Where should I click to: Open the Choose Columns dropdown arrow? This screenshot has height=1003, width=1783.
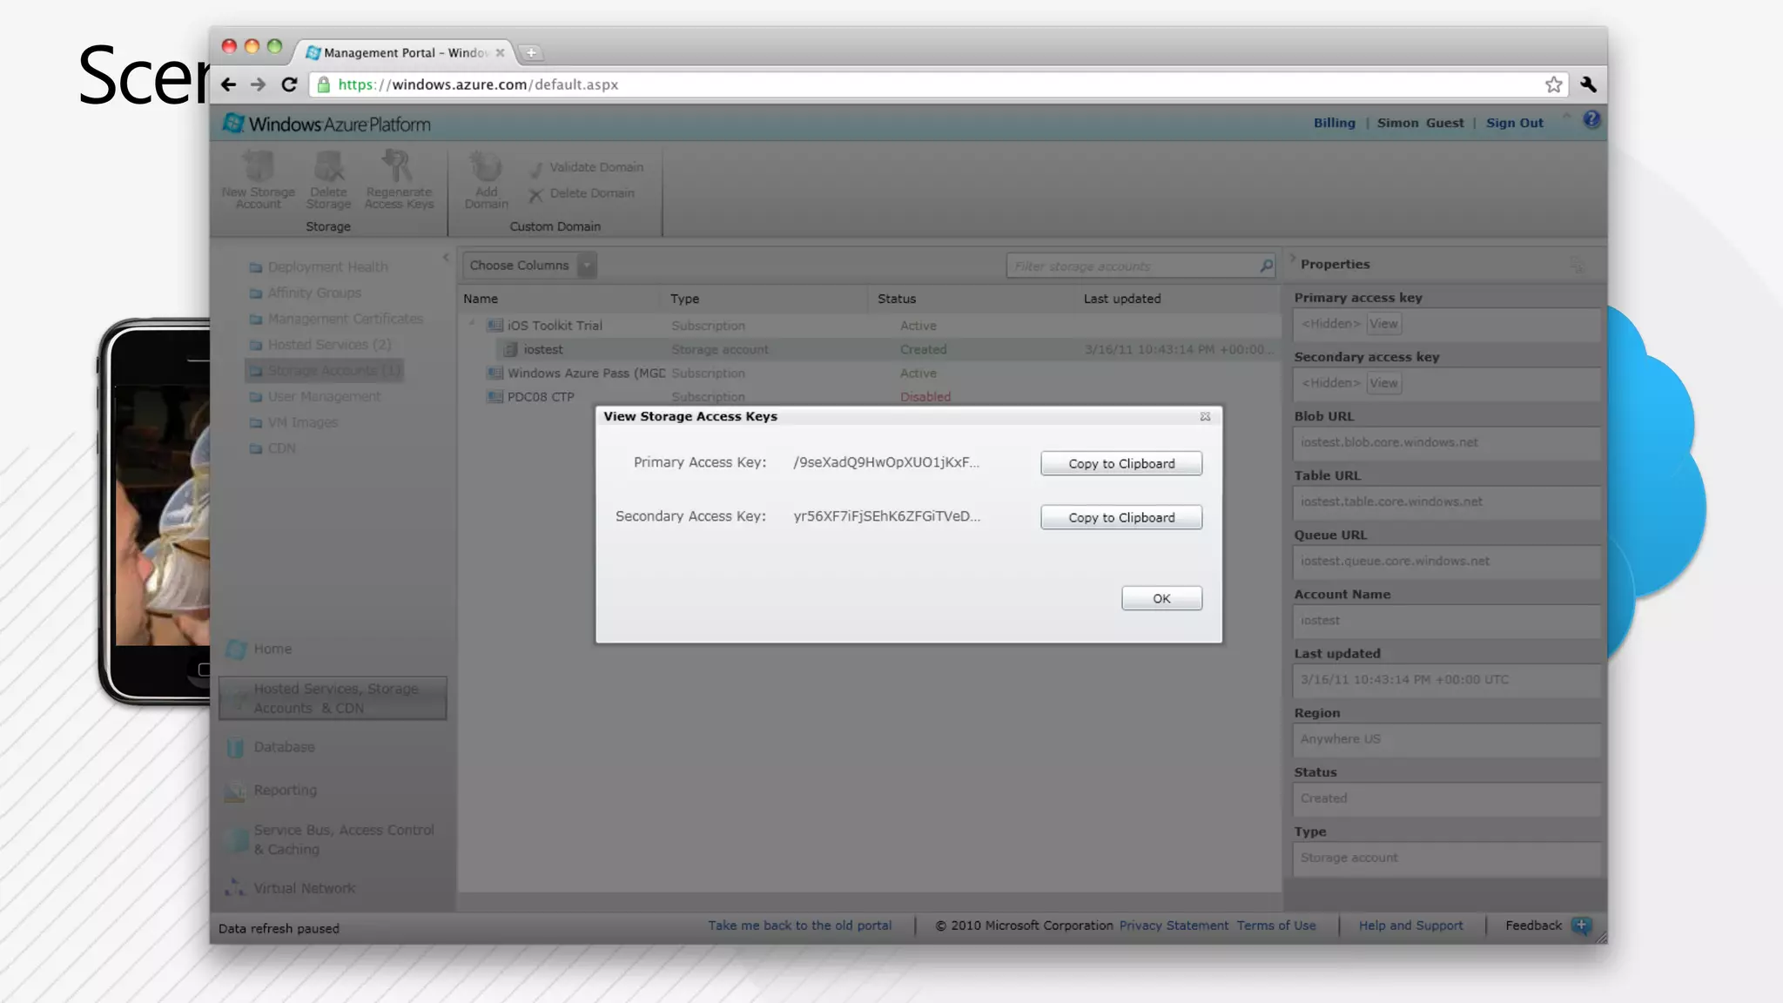point(588,266)
